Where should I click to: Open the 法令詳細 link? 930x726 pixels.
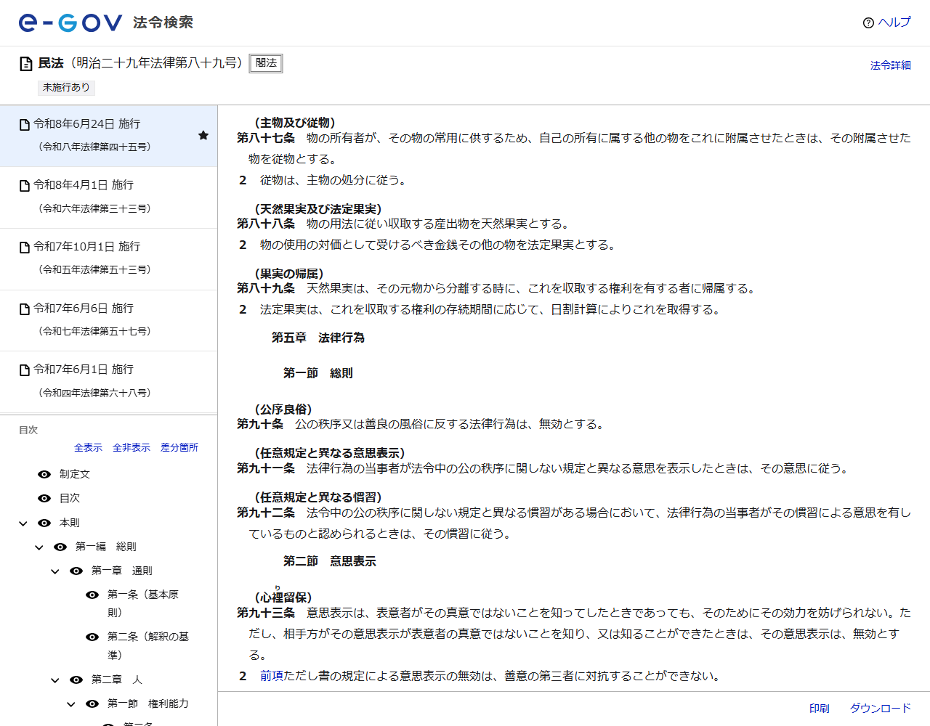[891, 65]
